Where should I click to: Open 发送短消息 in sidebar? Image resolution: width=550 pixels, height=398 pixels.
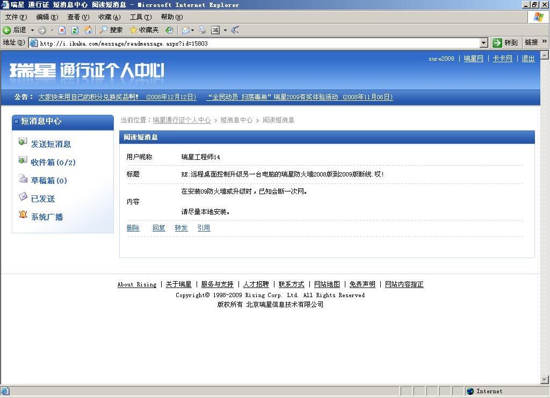pyautogui.click(x=51, y=144)
